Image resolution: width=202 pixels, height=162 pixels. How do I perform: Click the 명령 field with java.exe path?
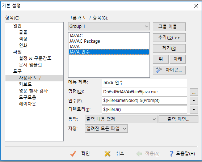click(144, 92)
